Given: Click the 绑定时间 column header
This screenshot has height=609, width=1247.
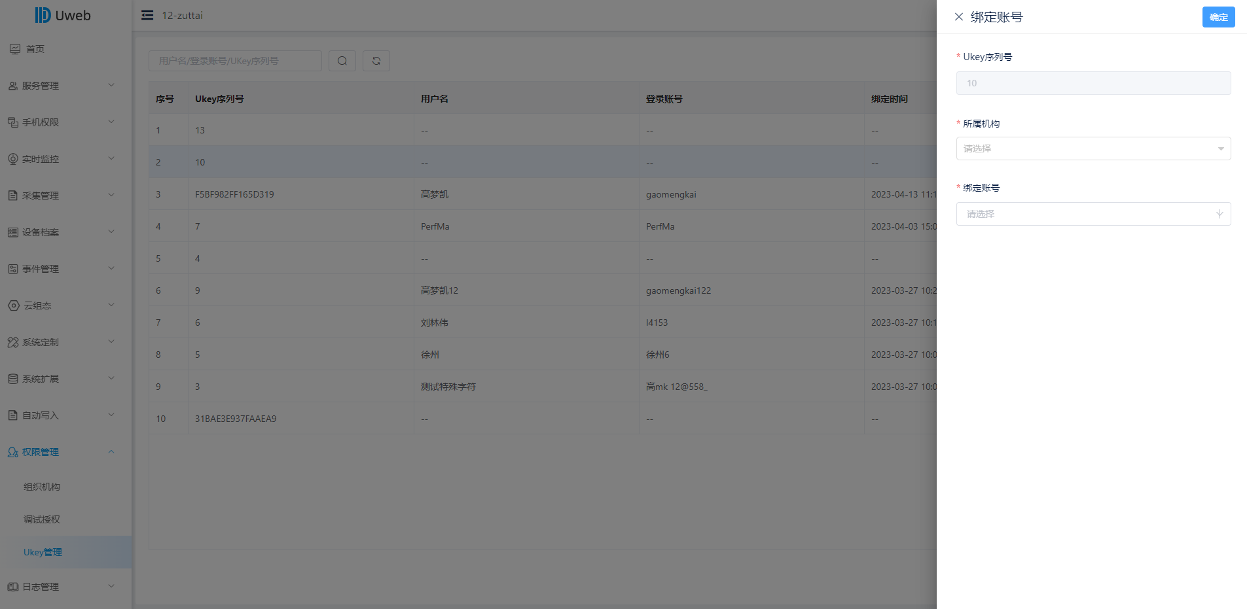Looking at the screenshot, I should pyautogui.click(x=890, y=99).
